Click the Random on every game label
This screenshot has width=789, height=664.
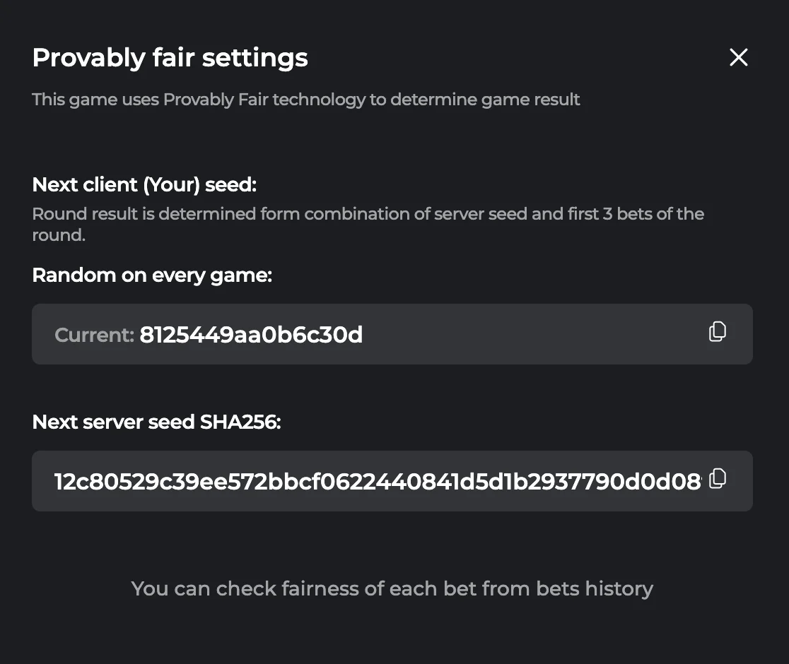click(x=151, y=275)
